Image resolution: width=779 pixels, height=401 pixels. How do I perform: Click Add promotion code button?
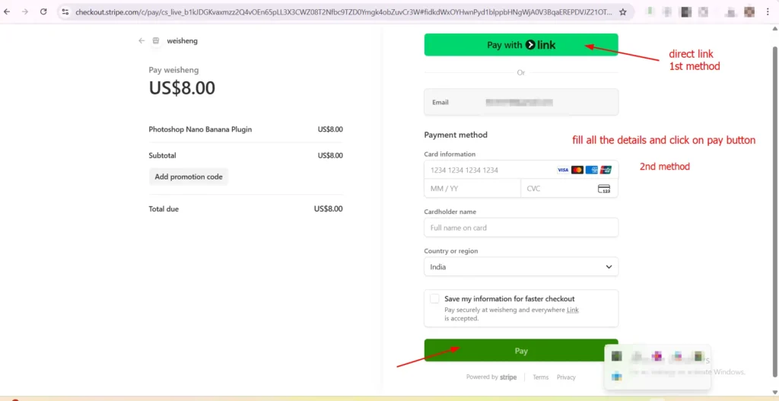[x=189, y=177]
